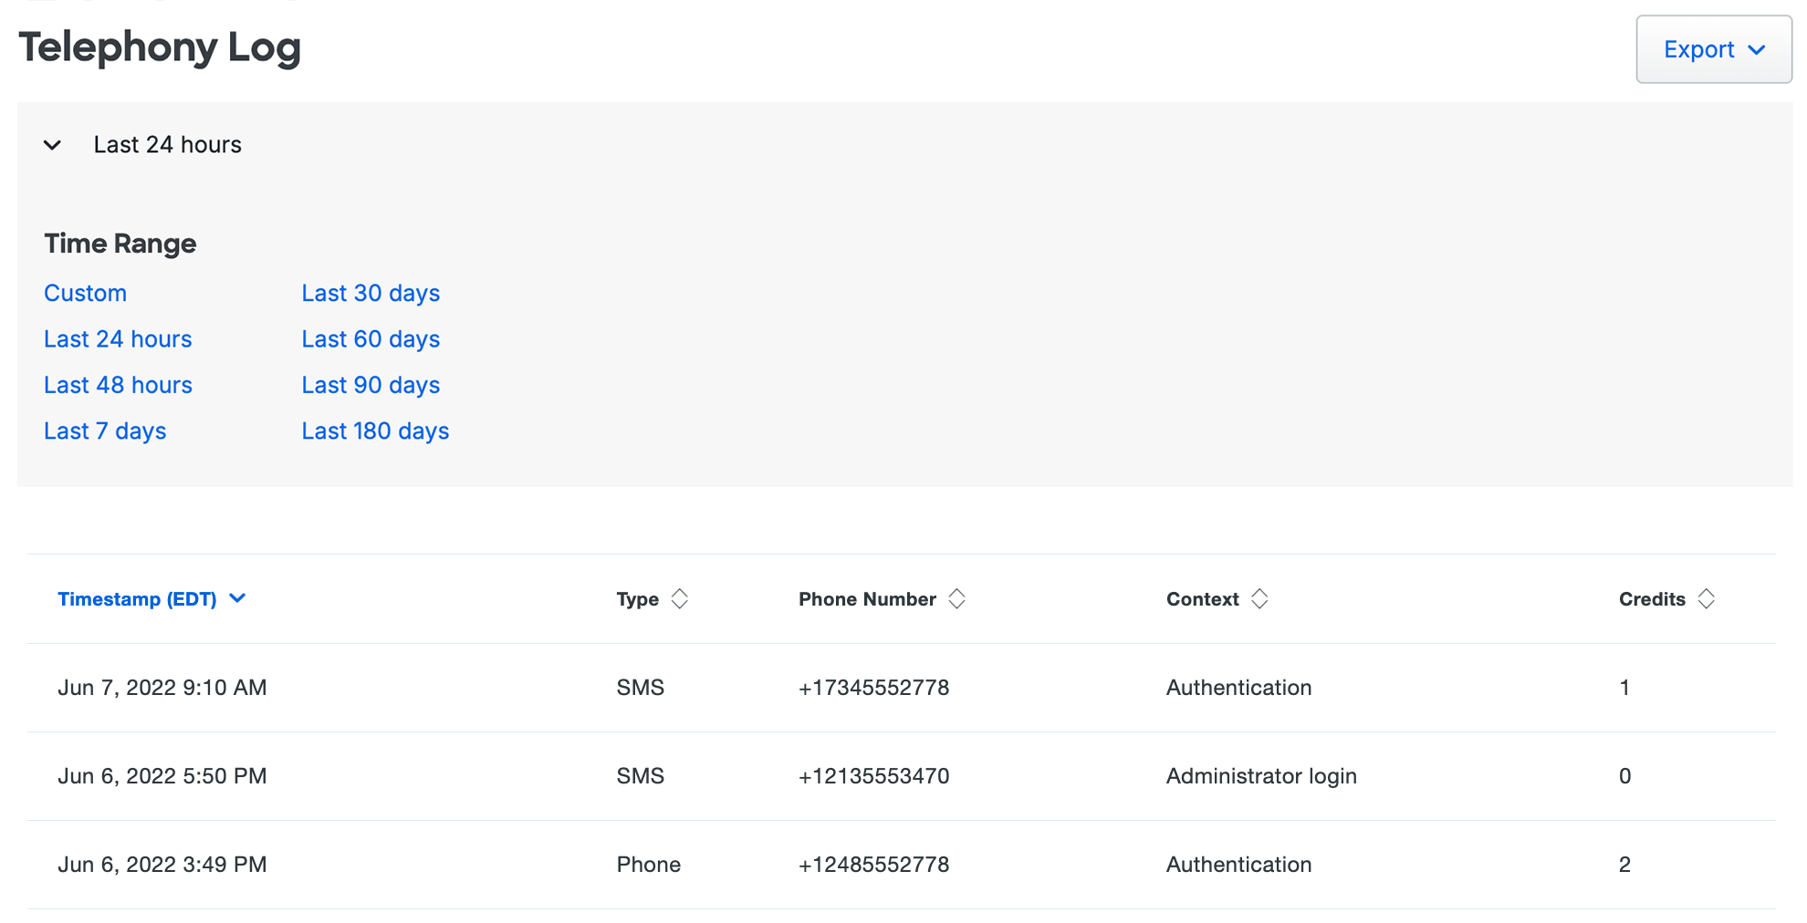
Task: Open the Timestamp (EDT) sort chevron
Action: tap(237, 599)
